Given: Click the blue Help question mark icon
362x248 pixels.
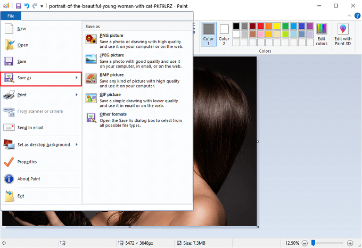Looking at the screenshot, I should [357, 15].
